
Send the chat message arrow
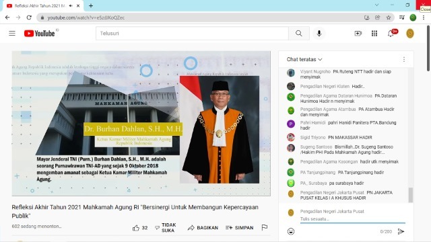401,231
